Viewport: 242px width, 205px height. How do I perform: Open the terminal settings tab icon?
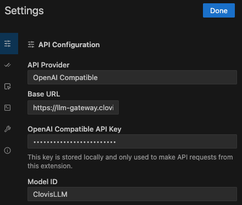(x=8, y=107)
